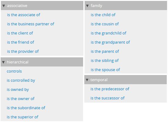
Task: Click "is owned by" link
Action: tap(18, 90)
